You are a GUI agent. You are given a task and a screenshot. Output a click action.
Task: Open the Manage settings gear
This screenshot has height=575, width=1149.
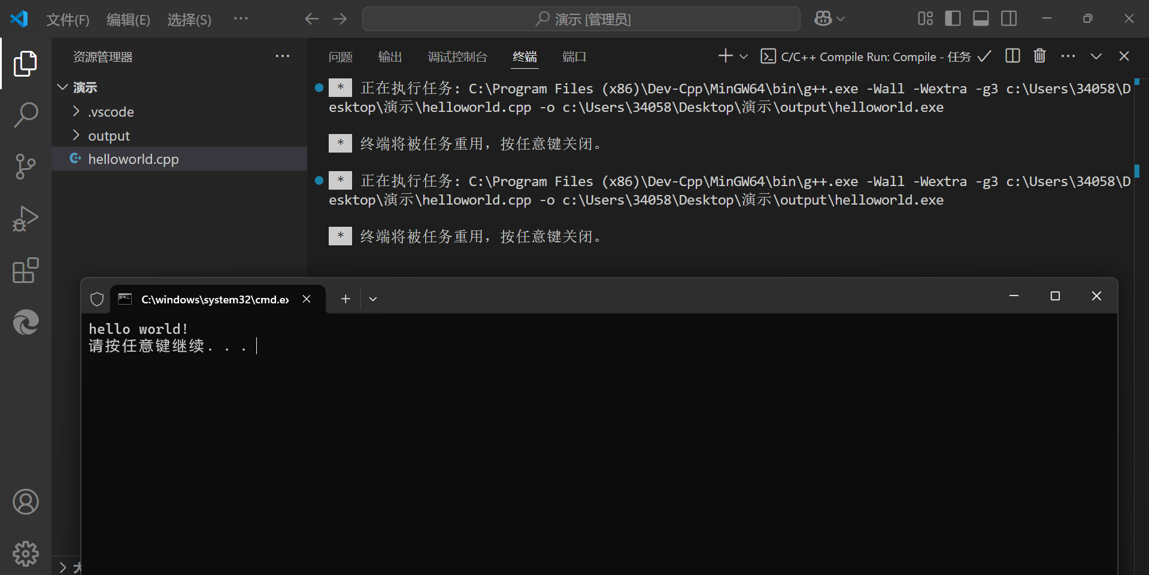[25, 553]
